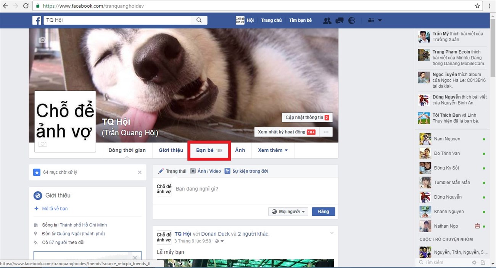This screenshot has height=268, width=496.
Task: Open the Giới thiệu tab
Action: pos(171,150)
